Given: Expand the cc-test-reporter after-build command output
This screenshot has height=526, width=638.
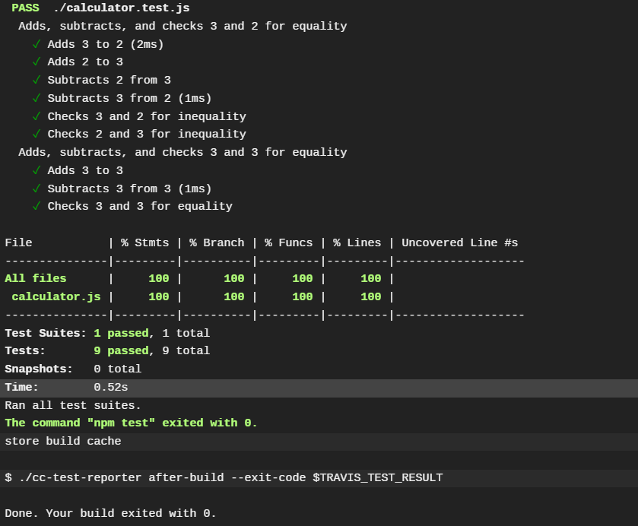Looking at the screenshot, I should pos(224,477).
